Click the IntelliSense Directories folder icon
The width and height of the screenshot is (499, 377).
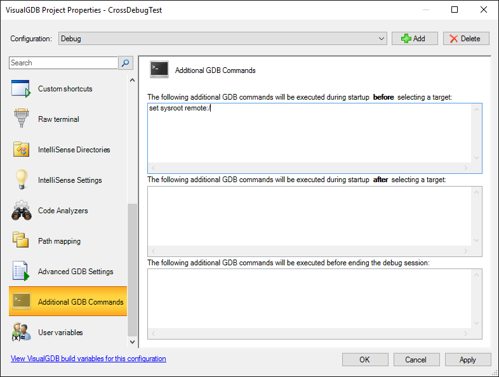click(x=21, y=149)
